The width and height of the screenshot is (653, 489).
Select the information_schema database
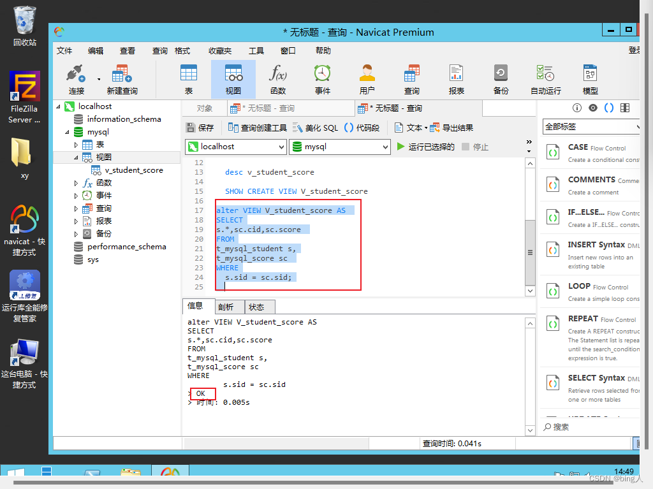[x=117, y=119]
